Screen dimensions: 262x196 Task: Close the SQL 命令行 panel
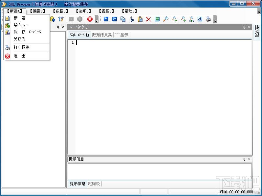tap(249, 27)
